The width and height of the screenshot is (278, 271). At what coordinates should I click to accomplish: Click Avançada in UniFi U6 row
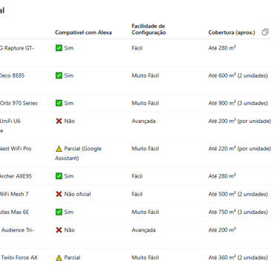click(x=144, y=121)
